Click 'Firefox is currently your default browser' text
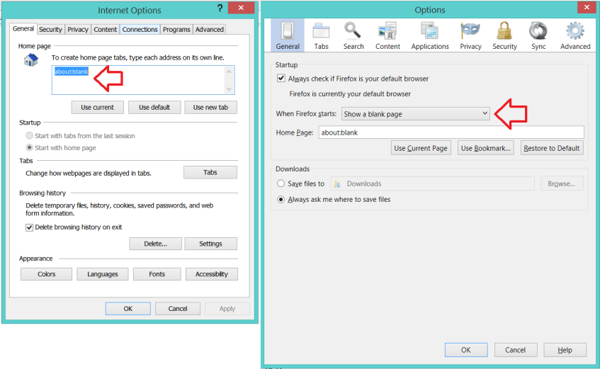Image resolution: width=600 pixels, height=369 pixels. [350, 94]
